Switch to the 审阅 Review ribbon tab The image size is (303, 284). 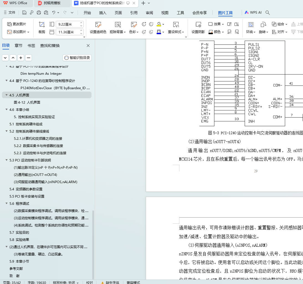tap(149, 13)
